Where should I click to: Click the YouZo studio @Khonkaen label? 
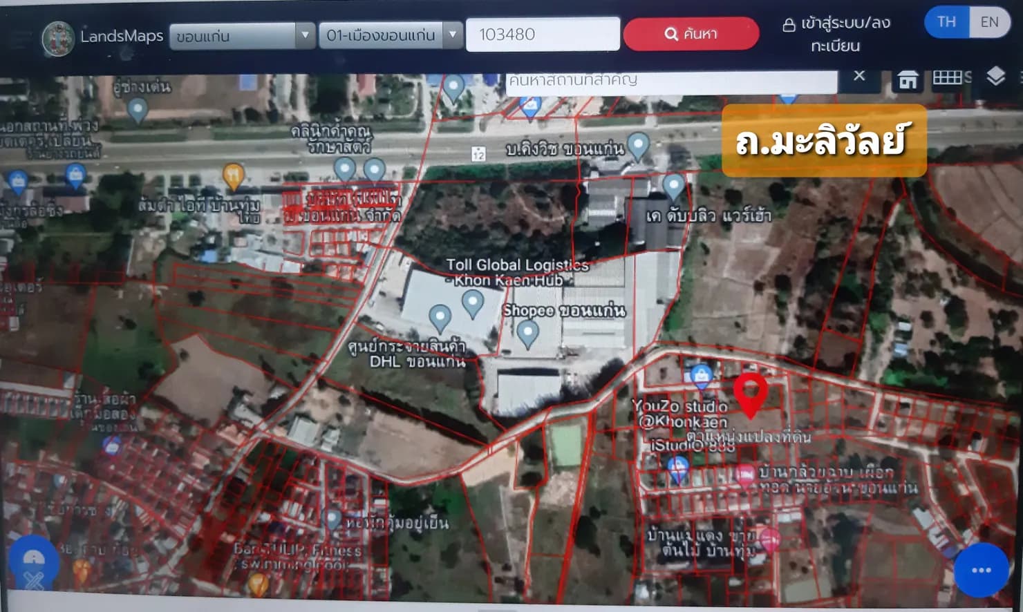pyautogui.click(x=681, y=414)
